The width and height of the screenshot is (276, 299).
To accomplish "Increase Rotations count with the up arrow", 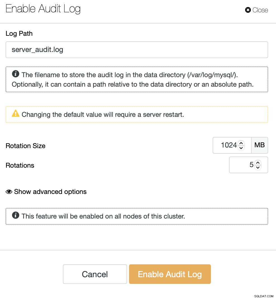I will pyautogui.click(x=258, y=163).
